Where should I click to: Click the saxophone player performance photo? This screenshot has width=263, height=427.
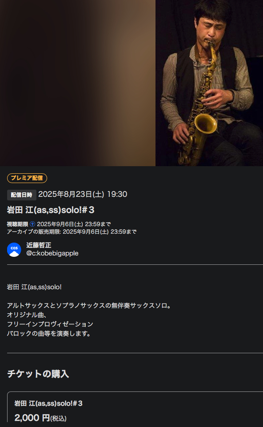point(209,83)
